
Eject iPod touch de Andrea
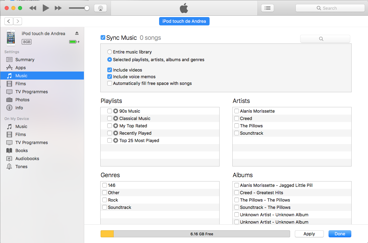click(x=77, y=33)
